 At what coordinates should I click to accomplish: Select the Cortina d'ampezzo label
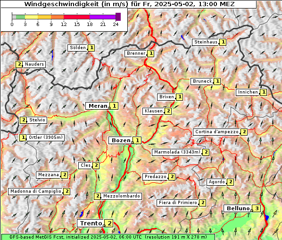[x=217, y=132]
